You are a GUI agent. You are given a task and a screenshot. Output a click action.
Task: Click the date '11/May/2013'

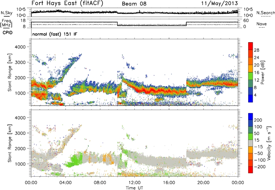(x=219, y=3)
